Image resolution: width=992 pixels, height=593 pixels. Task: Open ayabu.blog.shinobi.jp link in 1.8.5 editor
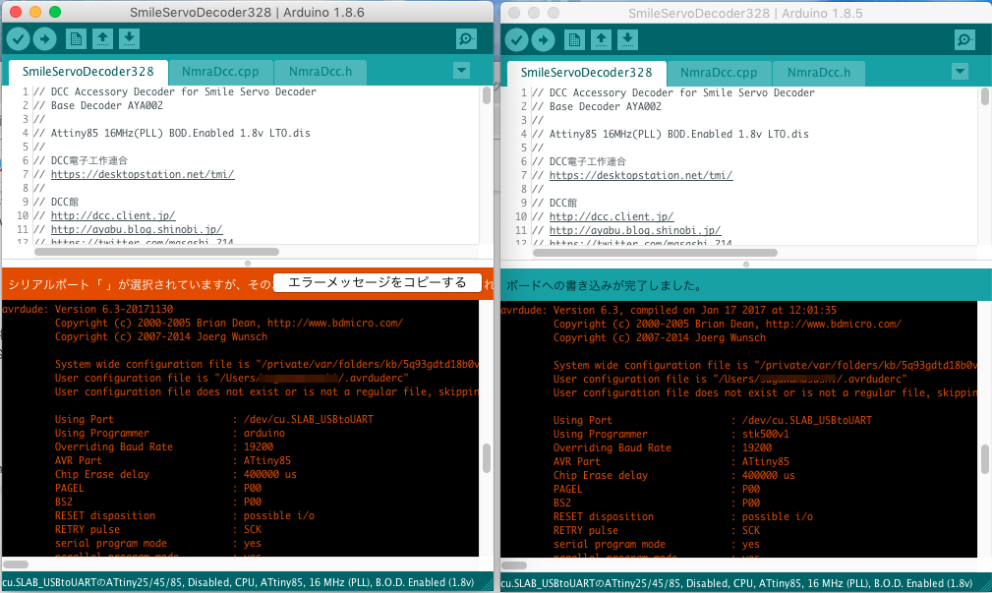pos(635,231)
